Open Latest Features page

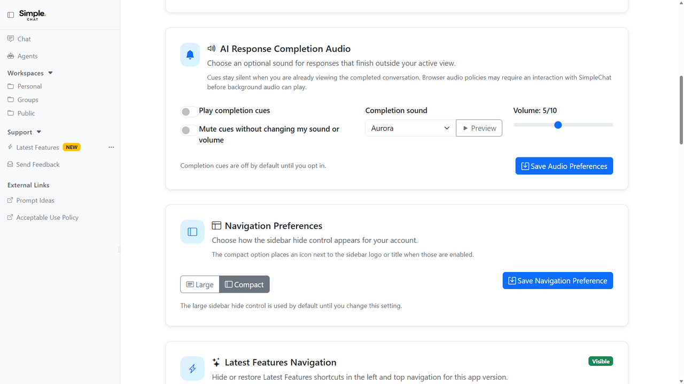[x=37, y=147]
